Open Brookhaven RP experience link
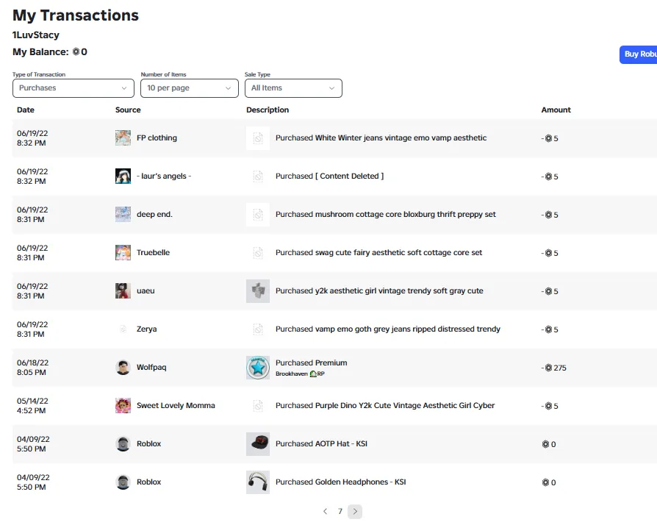Image resolution: width=657 pixels, height=525 pixels. point(300,374)
